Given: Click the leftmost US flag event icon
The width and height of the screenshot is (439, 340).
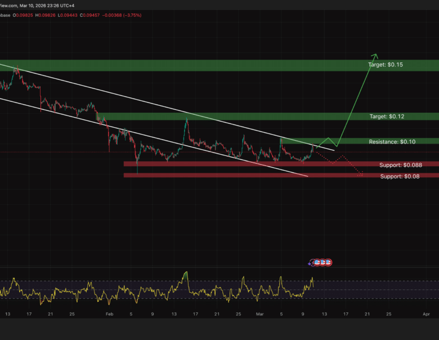Looking at the screenshot, I should (316, 262).
